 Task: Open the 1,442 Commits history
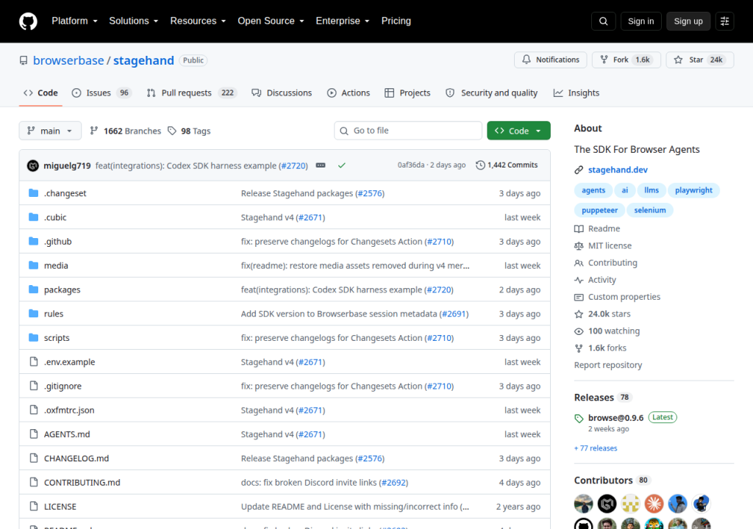pos(507,165)
